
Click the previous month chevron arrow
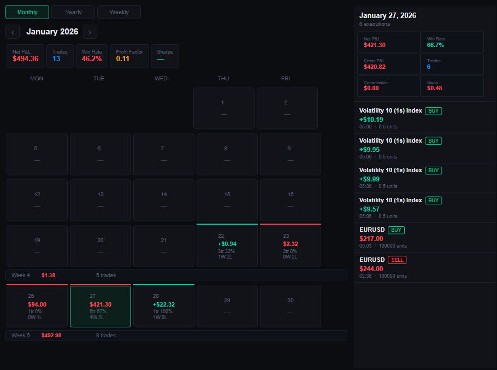(12, 32)
